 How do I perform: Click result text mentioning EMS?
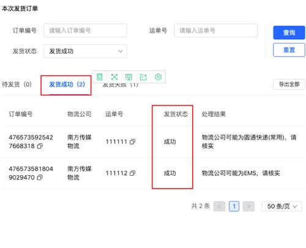pyautogui.click(x=241, y=173)
